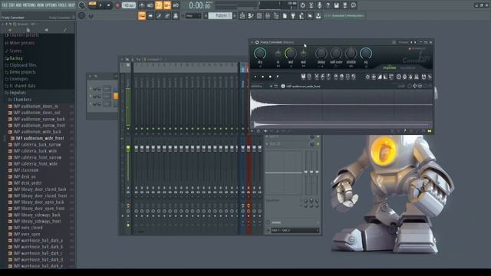Click the record button in transport

coord(117,5)
